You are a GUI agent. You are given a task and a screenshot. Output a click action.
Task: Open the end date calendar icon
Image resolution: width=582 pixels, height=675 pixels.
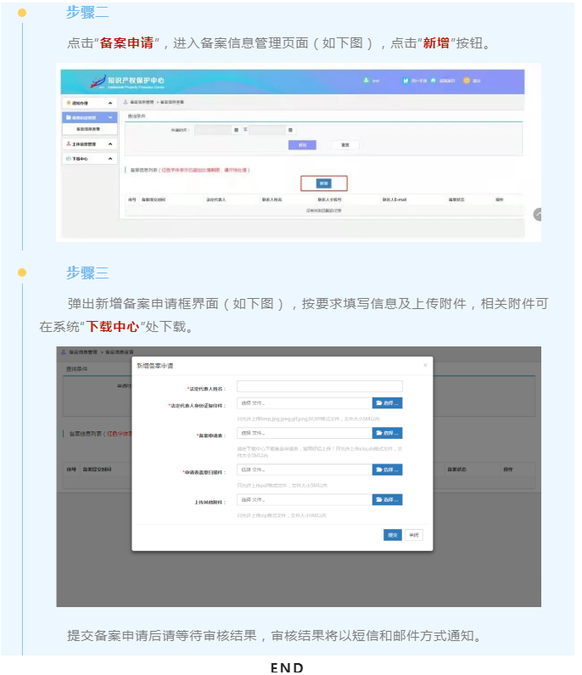[x=290, y=130]
